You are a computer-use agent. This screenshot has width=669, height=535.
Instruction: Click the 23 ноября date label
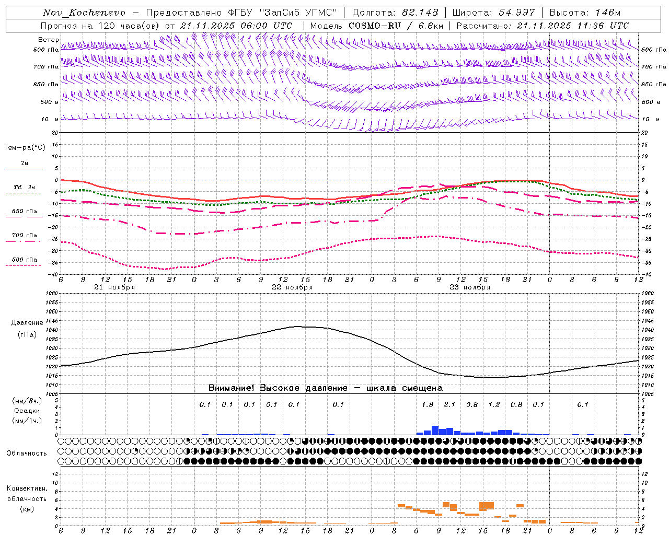tap(470, 287)
